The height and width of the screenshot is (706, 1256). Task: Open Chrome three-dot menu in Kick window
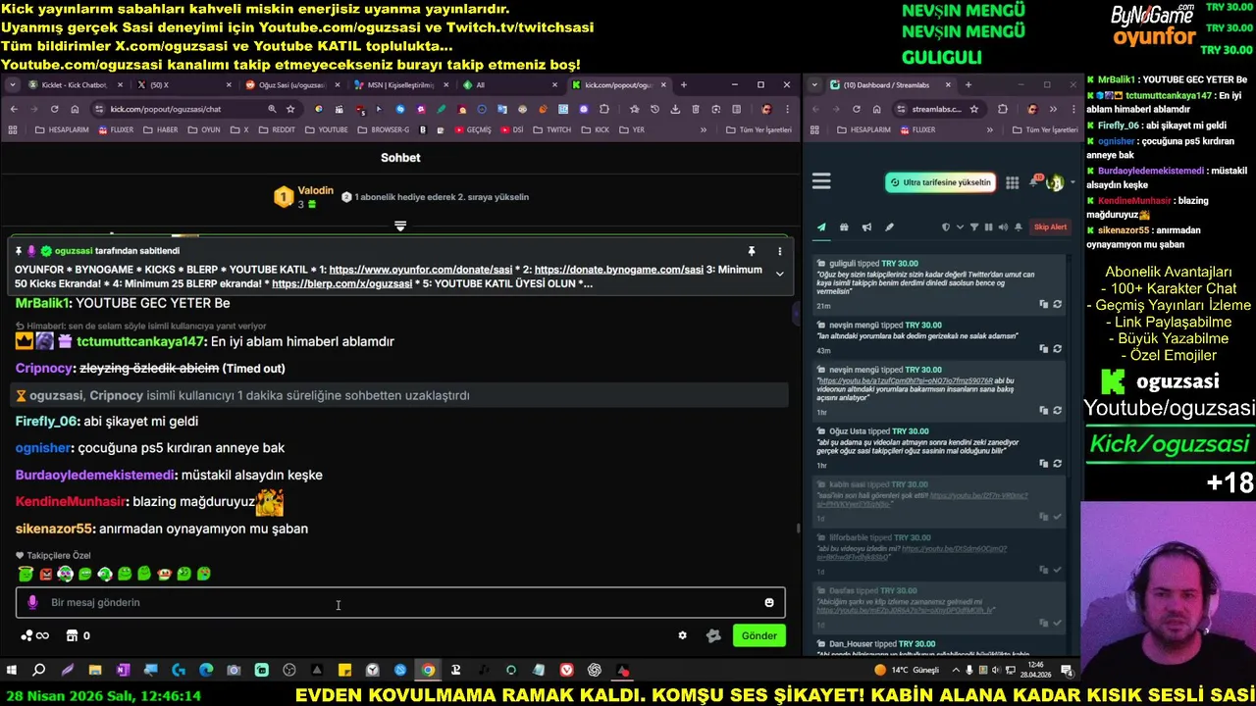tap(787, 109)
